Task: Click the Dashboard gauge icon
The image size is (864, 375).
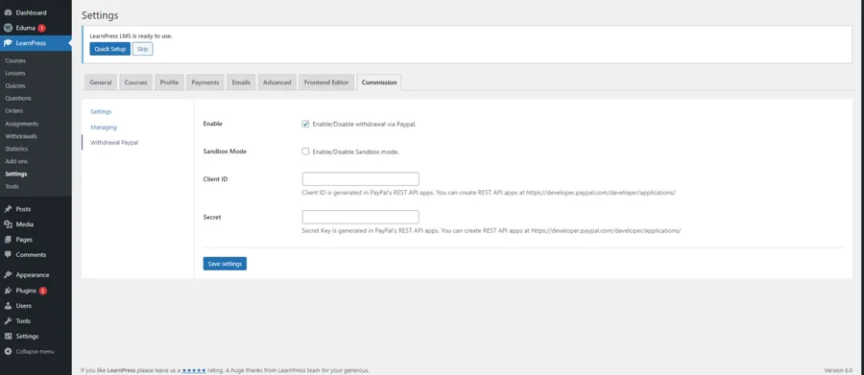Action: point(8,12)
